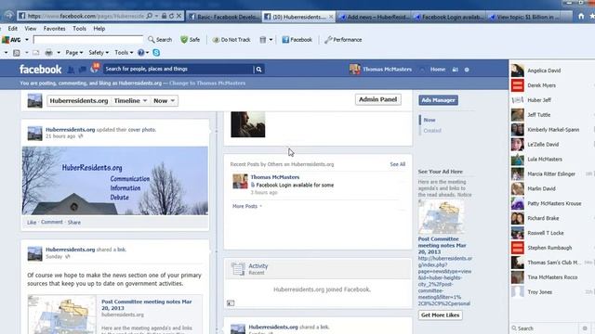Image resolution: width=595 pixels, height=334 pixels.
Task: Click the printer icon in command bar
Action: coord(49,53)
